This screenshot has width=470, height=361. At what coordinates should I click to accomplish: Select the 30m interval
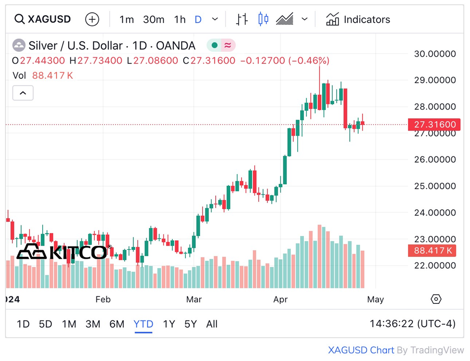154,20
